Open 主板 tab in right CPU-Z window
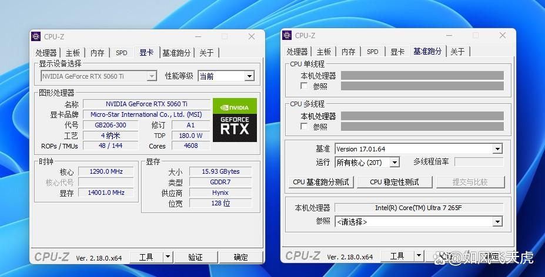This screenshot has width=545, height=277. click(323, 52)
